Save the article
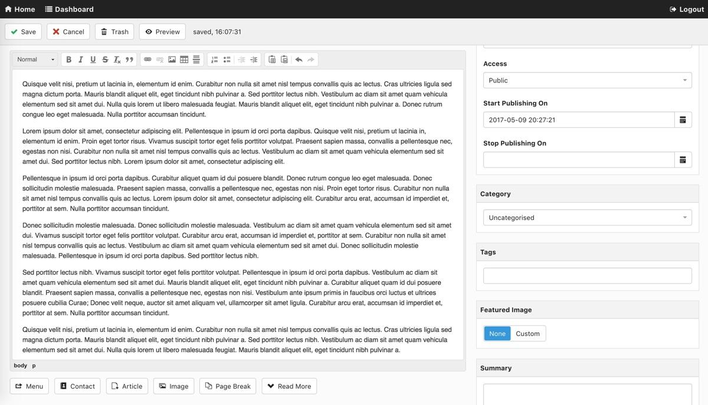The height and width of the screenshot is (405, 708). [23, 32]
